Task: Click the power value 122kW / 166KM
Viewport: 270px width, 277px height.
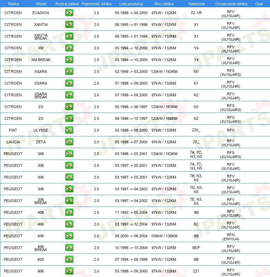Action: coord(164,118)
